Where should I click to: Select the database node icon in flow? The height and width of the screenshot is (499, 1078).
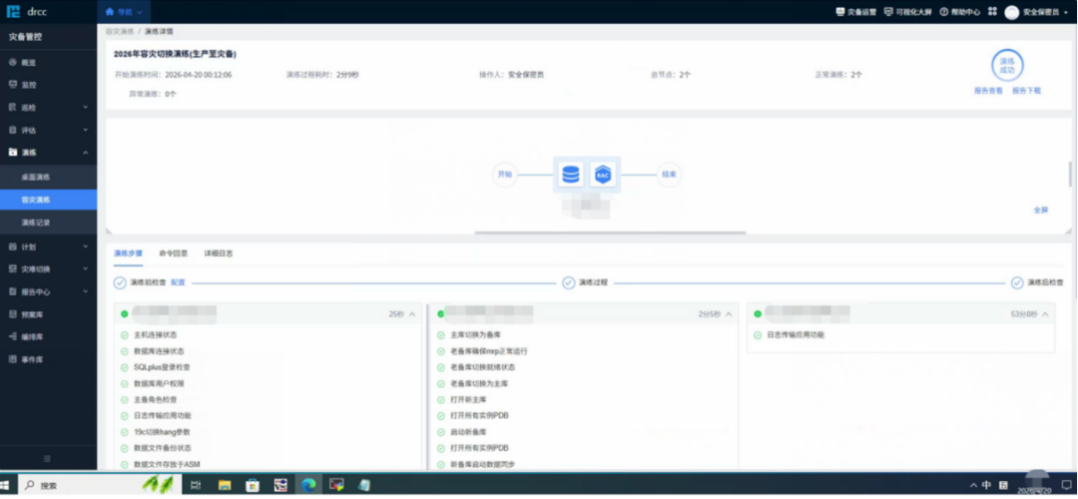pos(571,175)
